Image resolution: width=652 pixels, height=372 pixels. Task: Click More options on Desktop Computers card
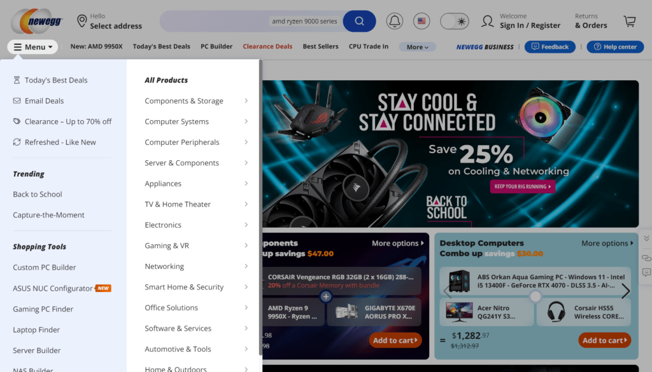pos(607,244)
